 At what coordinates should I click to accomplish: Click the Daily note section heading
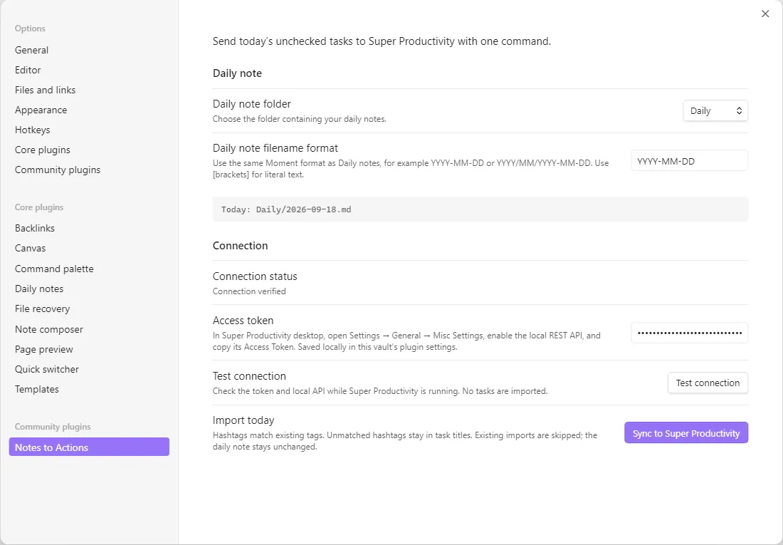click(237, 73)
